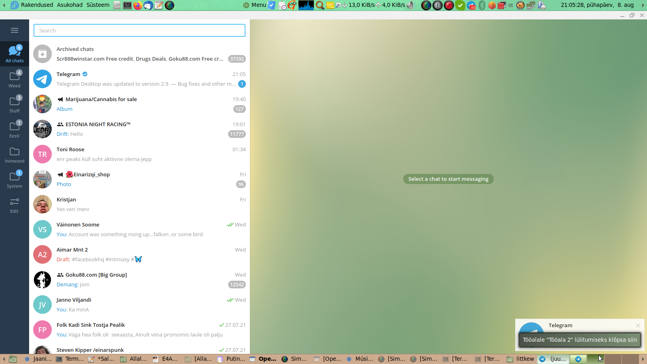The height and width of the screenshot is (364, 647).
Task: Click the green checkmark tray icon
Action: click(460, 5)
